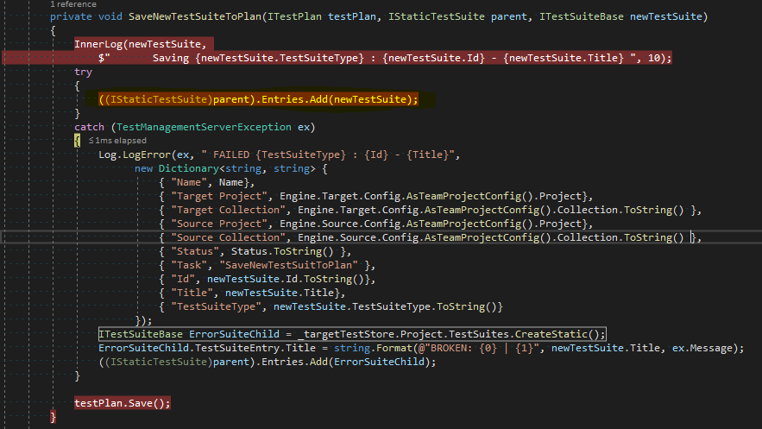Click the string.Format call

tap(373, 348)
